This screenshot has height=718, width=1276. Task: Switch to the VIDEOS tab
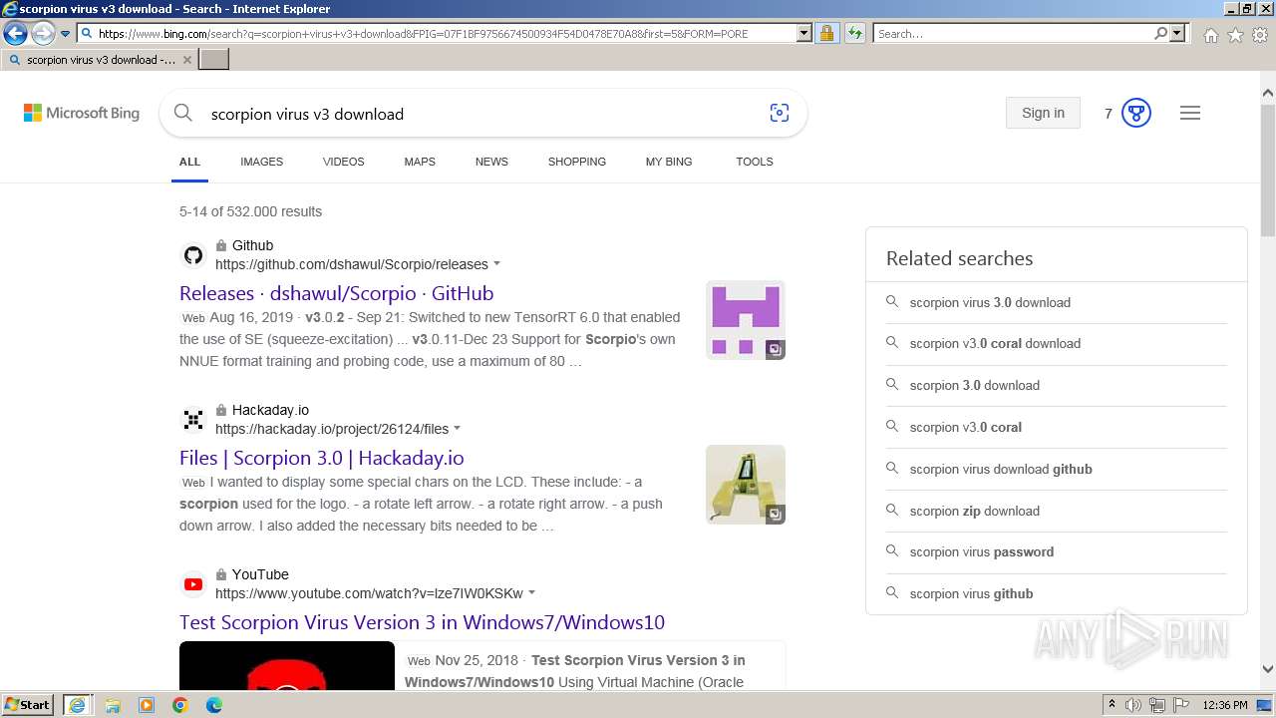point(343,162)
